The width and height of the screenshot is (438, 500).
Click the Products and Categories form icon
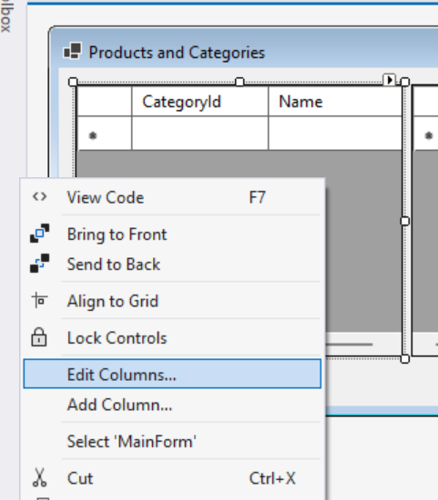pyautogui.click(x=73, y=52)
